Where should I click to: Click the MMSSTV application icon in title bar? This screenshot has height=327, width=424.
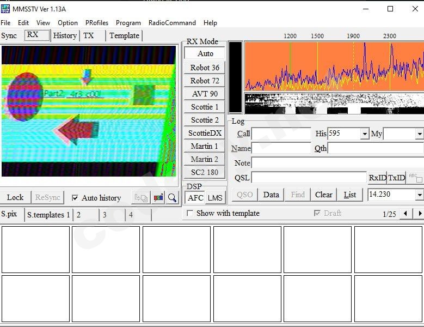[5, 9]
